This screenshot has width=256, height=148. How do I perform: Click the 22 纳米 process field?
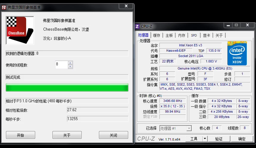coord(168,62)
